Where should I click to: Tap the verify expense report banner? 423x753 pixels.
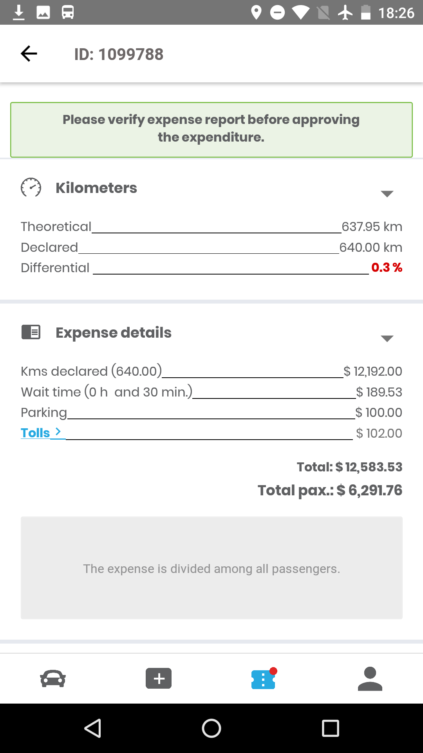pyautogui.click(x=211, y=129)
